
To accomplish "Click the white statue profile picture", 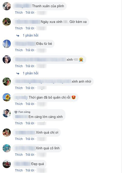I will point(7,44).
